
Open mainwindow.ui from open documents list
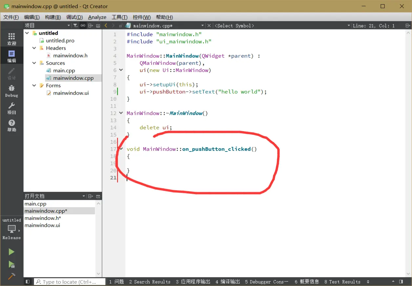(42, 225)
